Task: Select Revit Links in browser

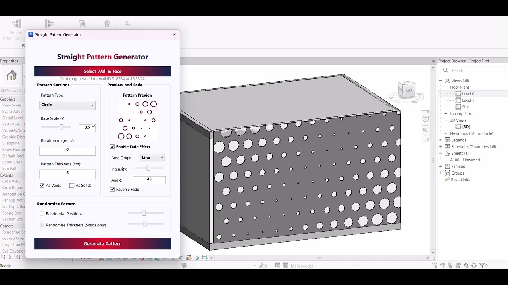Action: [x=460, y=180]
